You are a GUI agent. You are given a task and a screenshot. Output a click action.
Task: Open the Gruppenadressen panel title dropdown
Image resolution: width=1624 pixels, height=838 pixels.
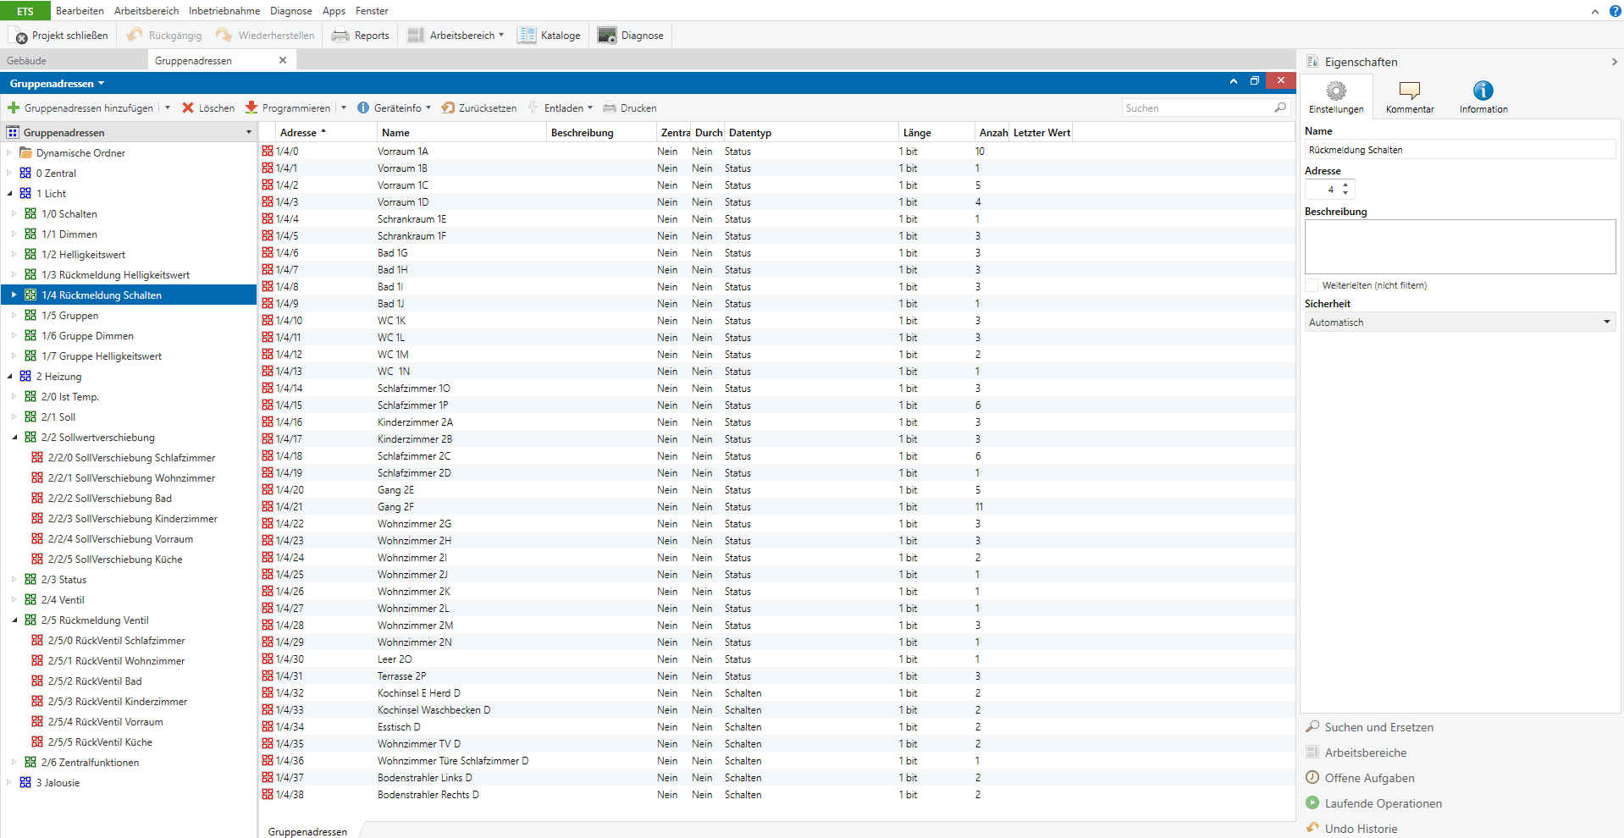102,84
